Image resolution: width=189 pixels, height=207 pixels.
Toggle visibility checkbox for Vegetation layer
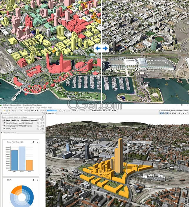(43, 123)
